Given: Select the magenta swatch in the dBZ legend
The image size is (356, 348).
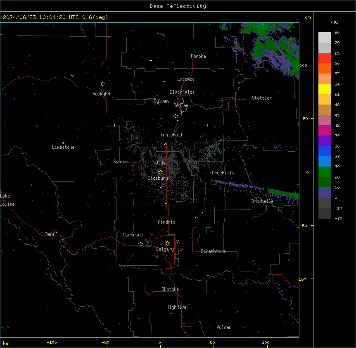Looking at the screenshot, I should 325,130.
